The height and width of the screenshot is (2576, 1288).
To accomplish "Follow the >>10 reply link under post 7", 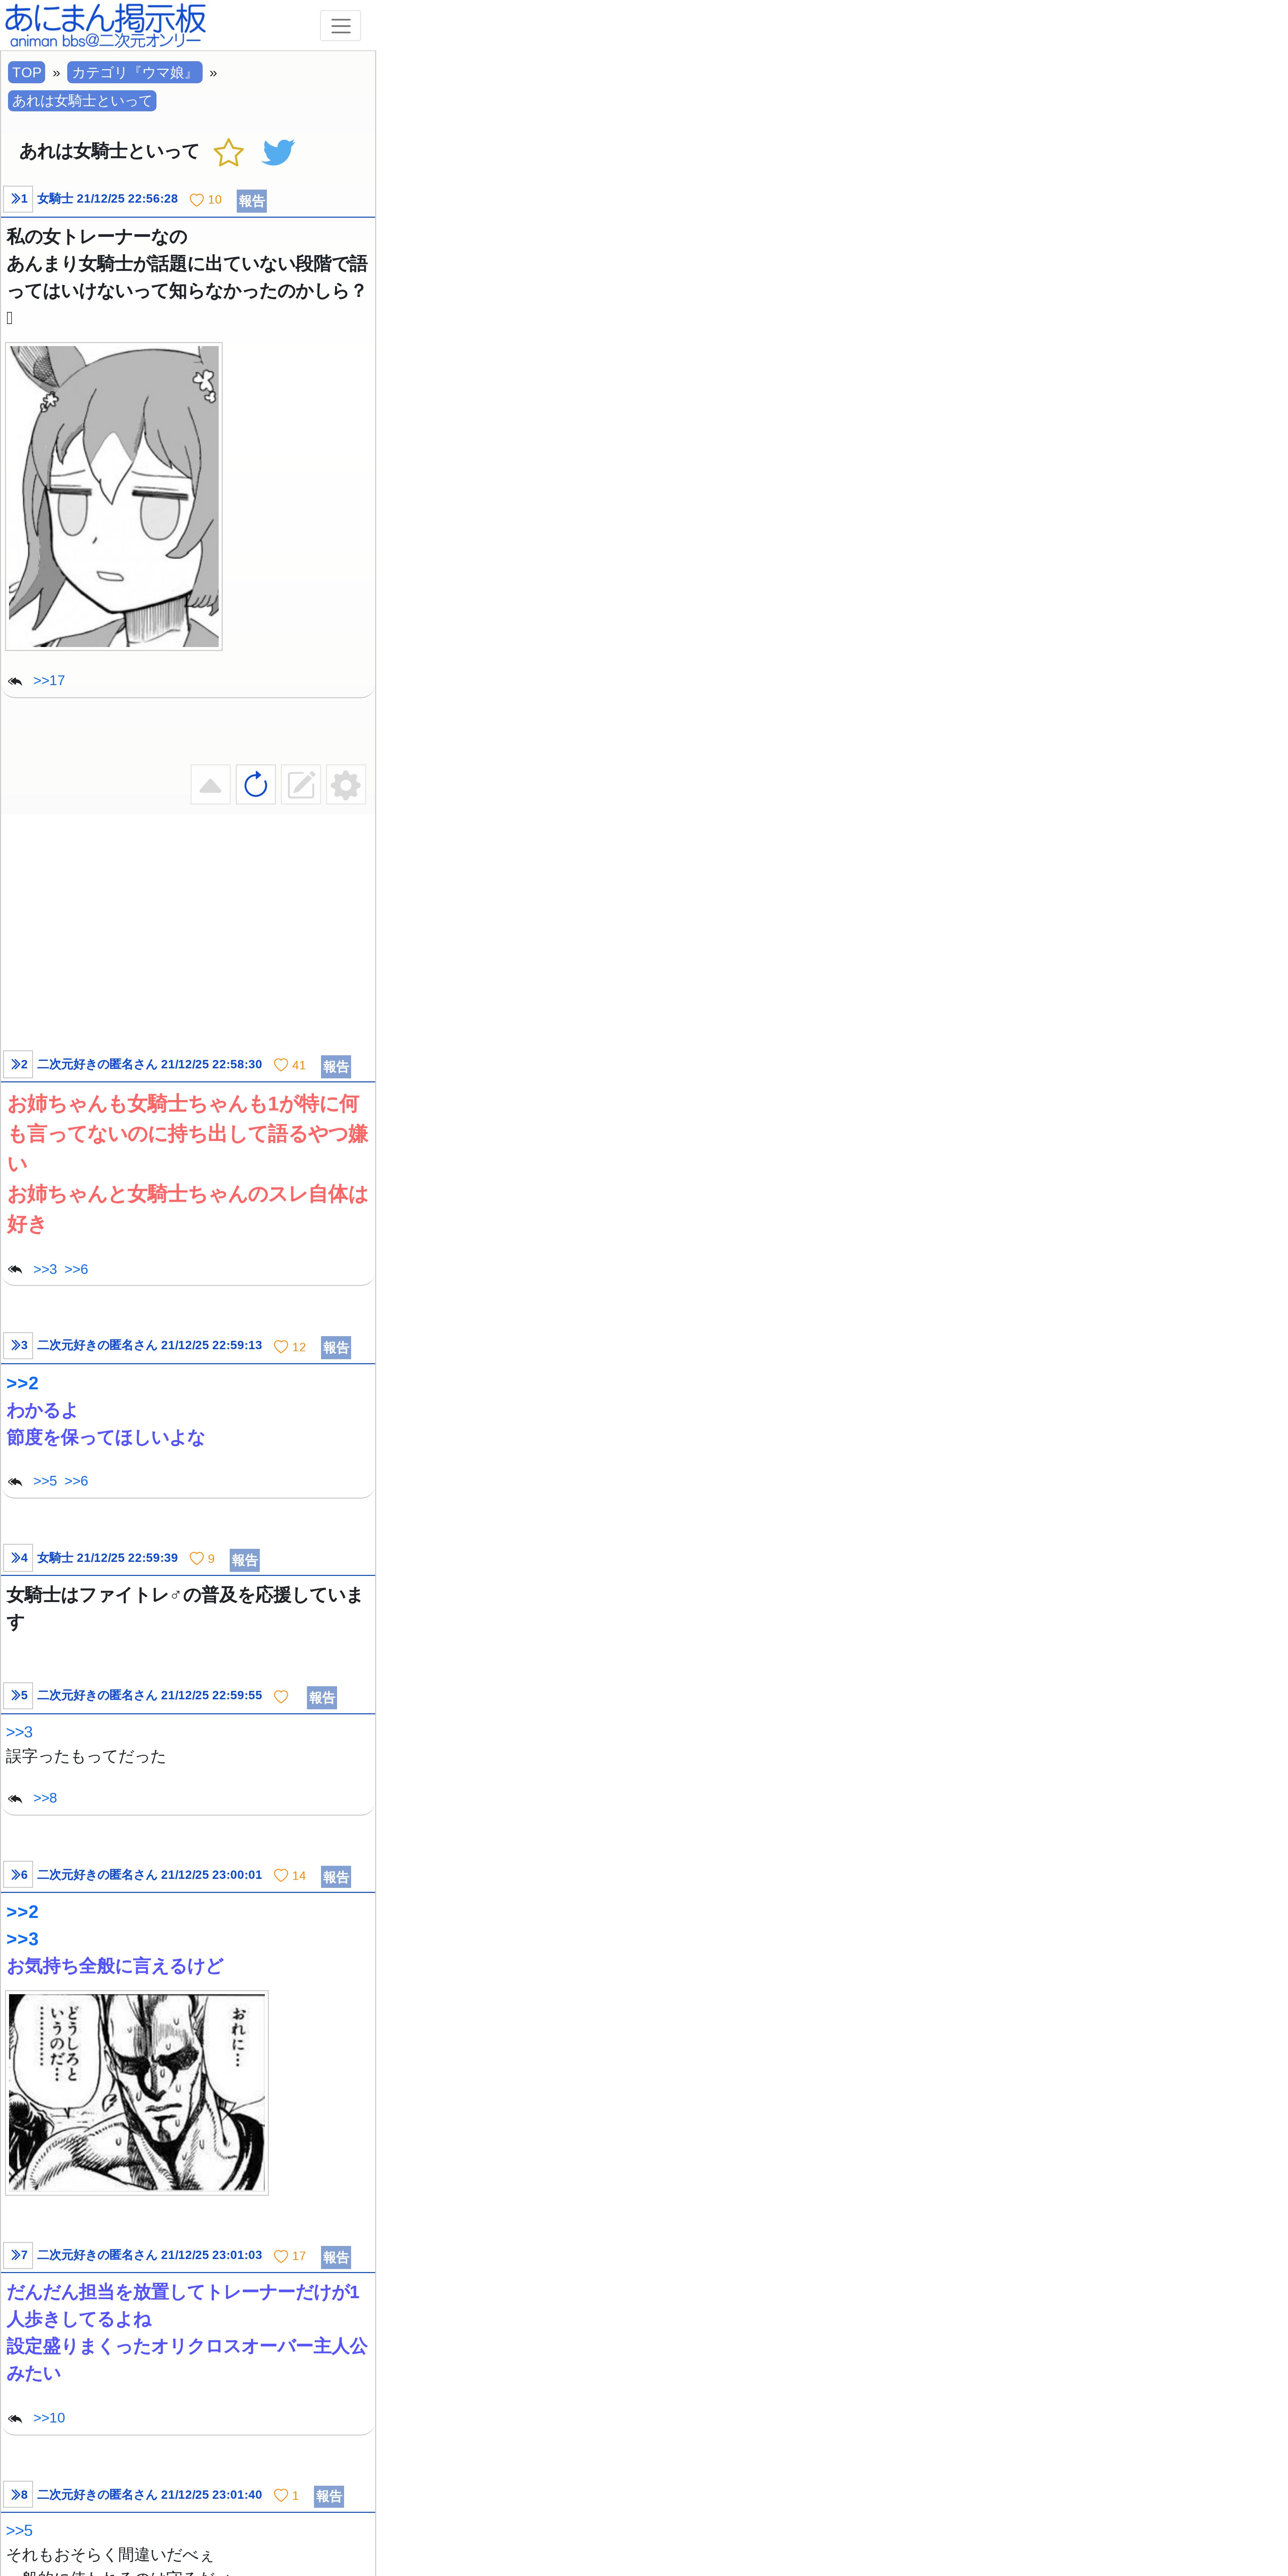I will click(49, 2418).
